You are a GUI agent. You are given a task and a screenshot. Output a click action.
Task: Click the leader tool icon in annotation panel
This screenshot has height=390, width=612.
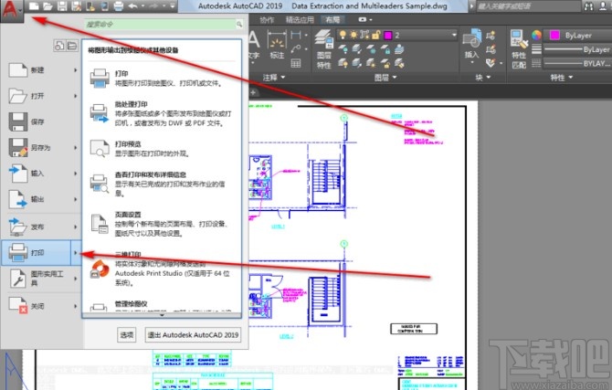tap(296, 49)
